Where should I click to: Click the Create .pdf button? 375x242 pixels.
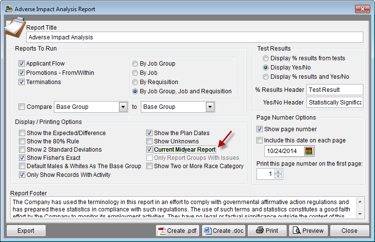pos(177,230)
